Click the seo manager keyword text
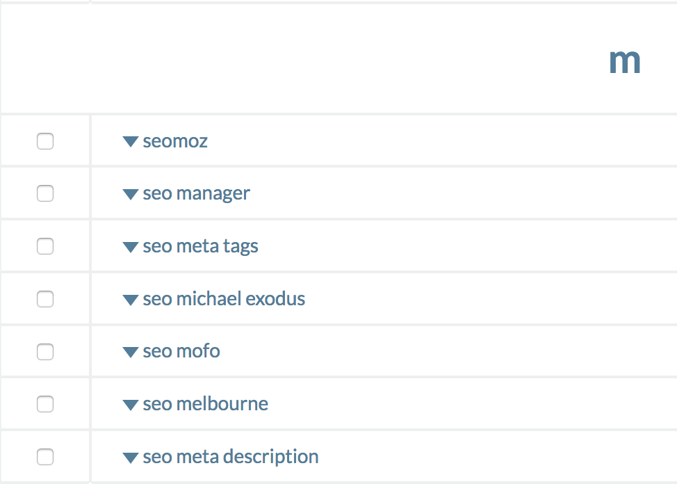The width and height of the screenshot is (677, 484). click(197, 193)
